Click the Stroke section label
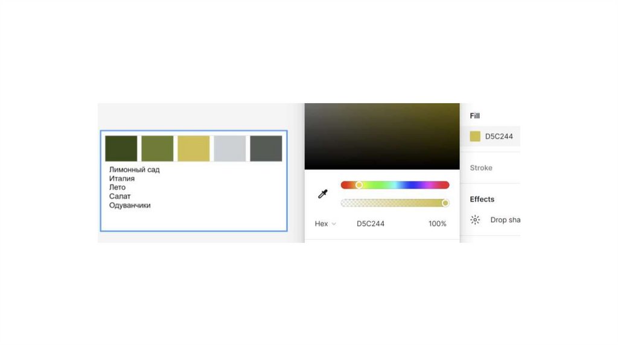 click(481, 168)
